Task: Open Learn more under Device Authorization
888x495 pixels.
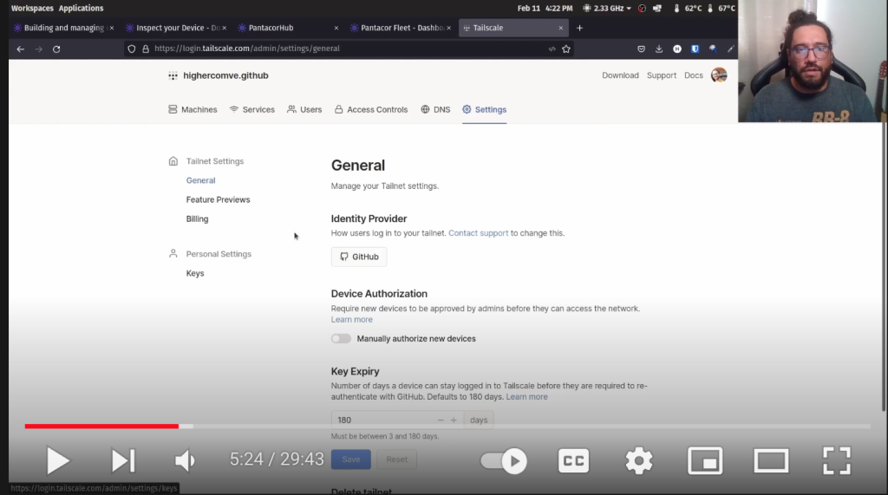Action: tap(352, 320)
